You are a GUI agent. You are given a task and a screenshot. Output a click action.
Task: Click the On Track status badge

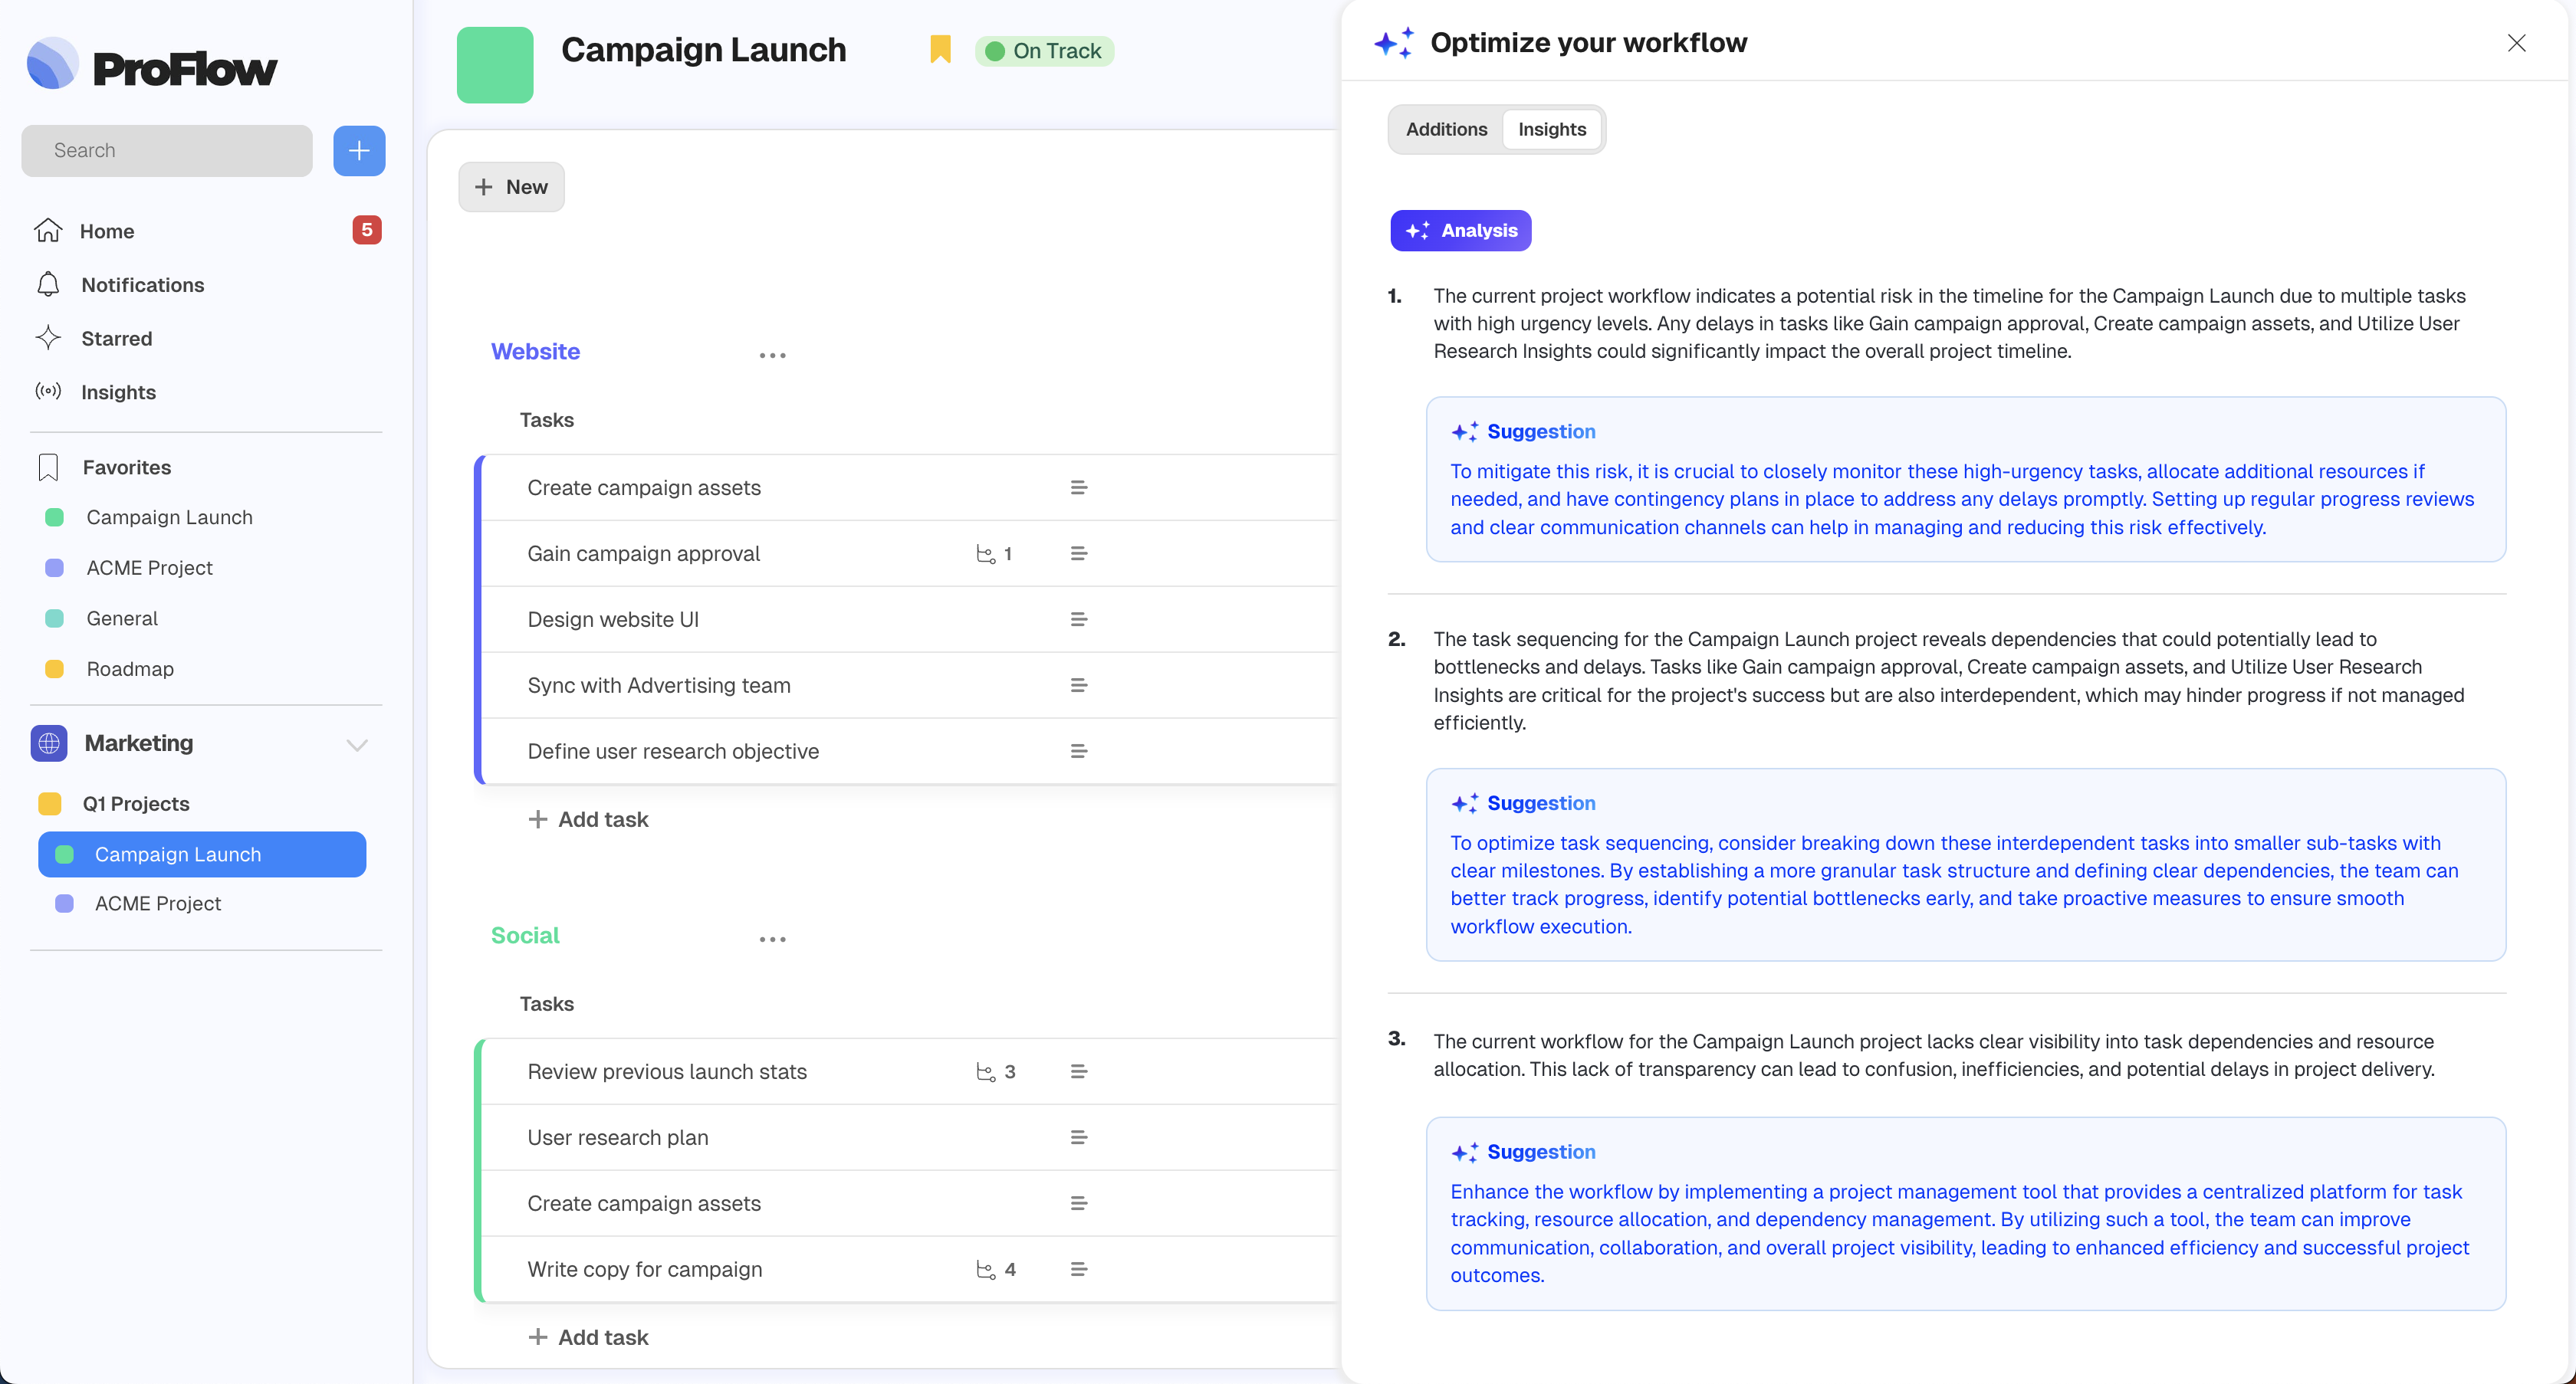coord(1044,51)
